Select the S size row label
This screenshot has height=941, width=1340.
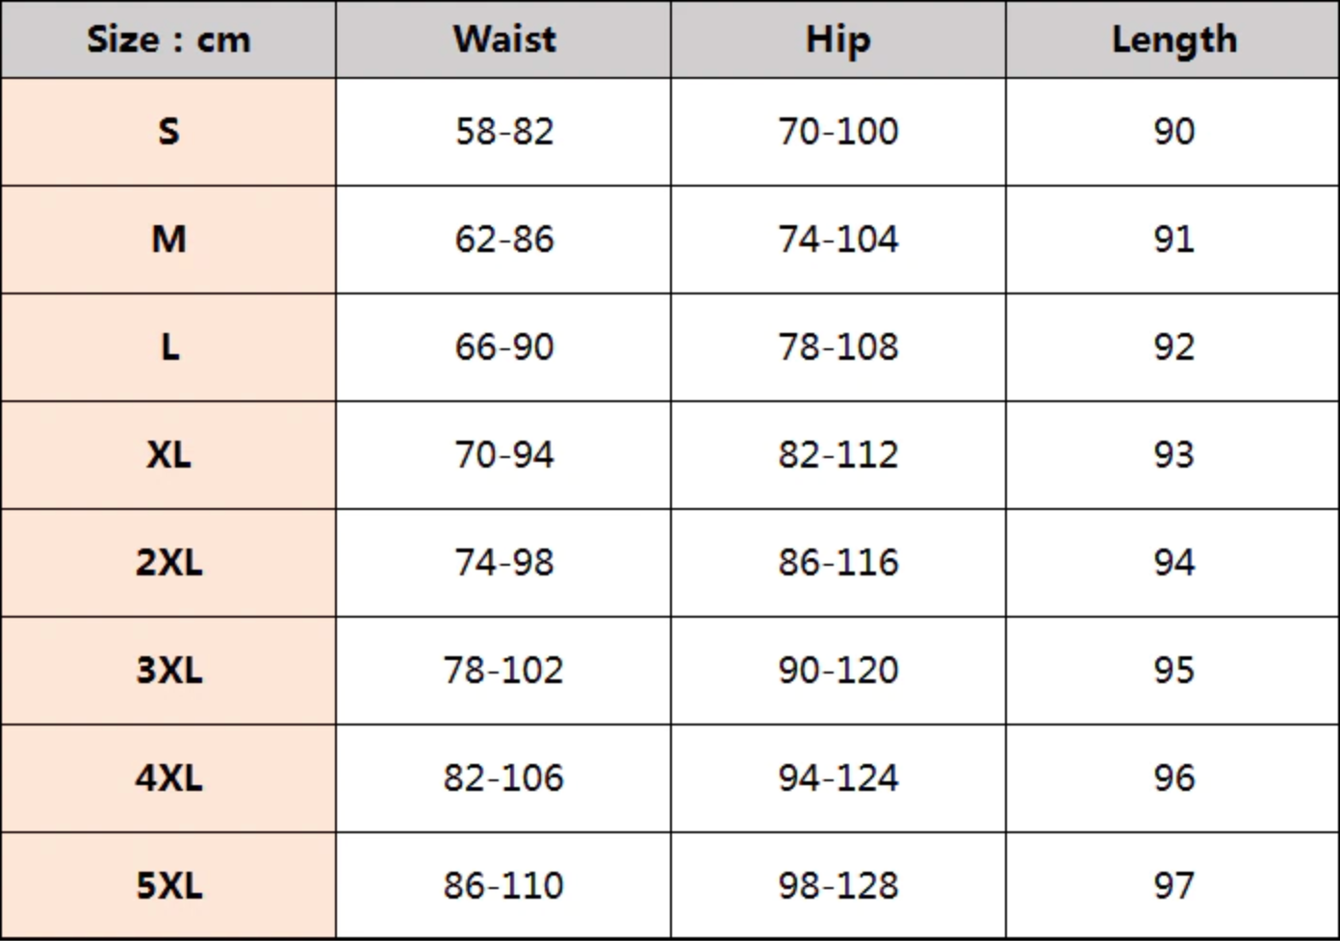click(168, 131)
